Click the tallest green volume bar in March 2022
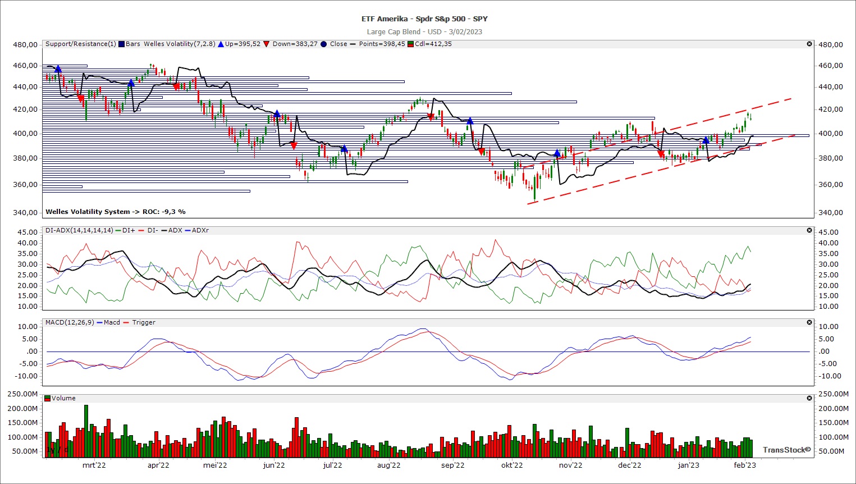 [x=86, y=431]
